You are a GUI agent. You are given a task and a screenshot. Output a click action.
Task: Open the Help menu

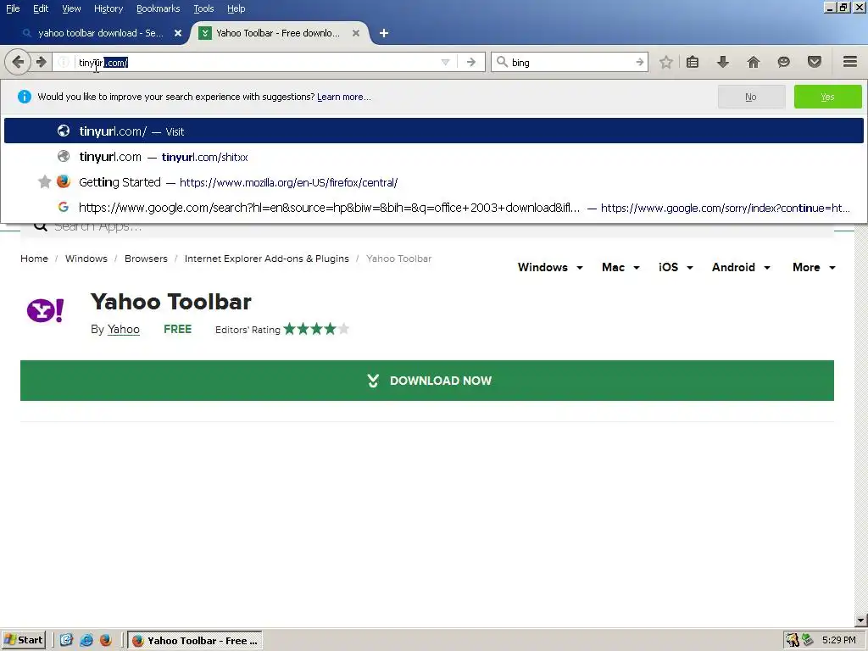[236, 8]
